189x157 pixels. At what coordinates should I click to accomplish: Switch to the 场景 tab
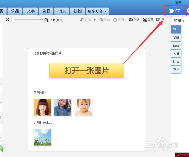coord(62,11)
